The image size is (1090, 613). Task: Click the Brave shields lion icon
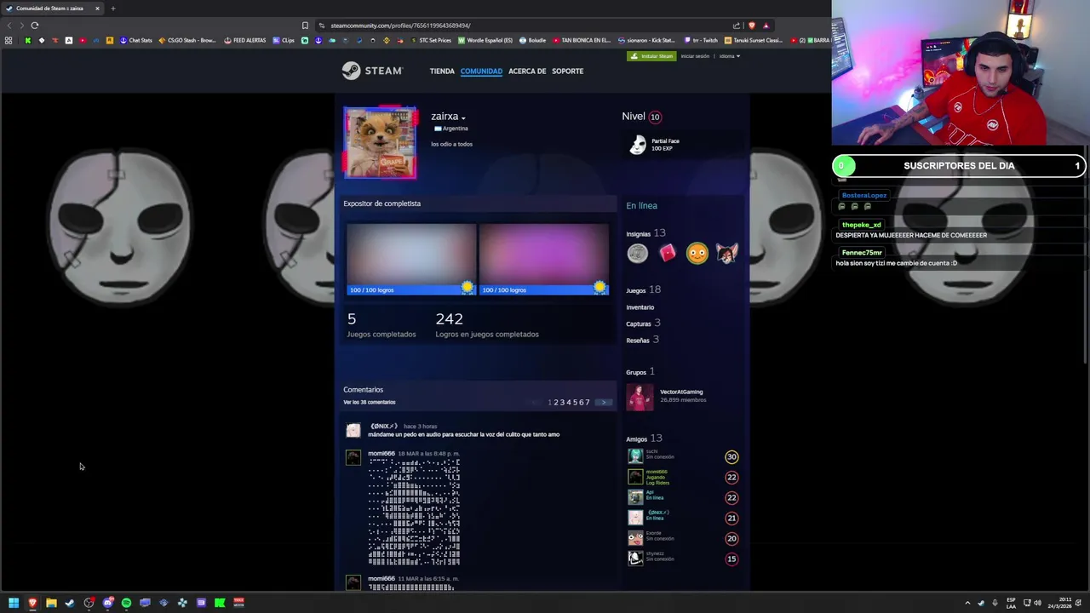[751, 26]
